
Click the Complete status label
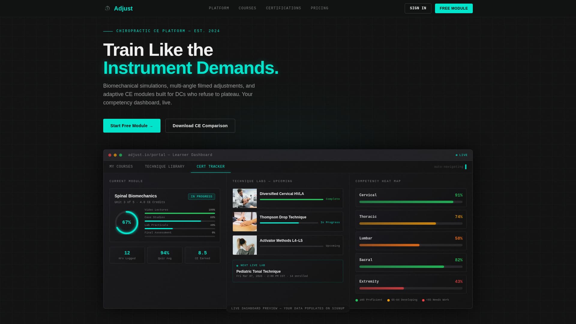coord(333,199)
